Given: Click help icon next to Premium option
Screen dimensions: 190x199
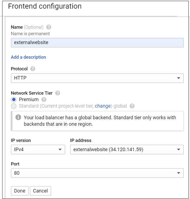Looking at the screenshot, I should click(x=44, y=99).
